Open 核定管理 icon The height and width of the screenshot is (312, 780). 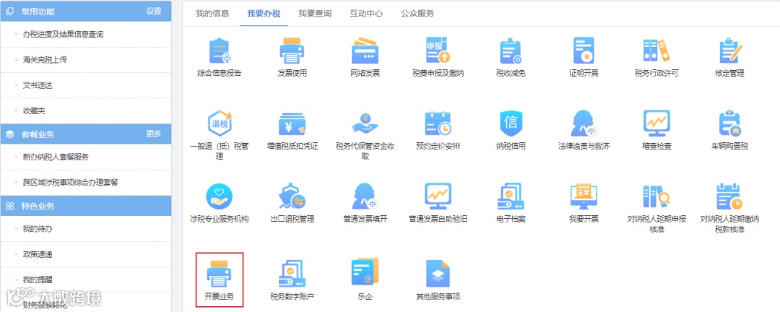point(729,51)
